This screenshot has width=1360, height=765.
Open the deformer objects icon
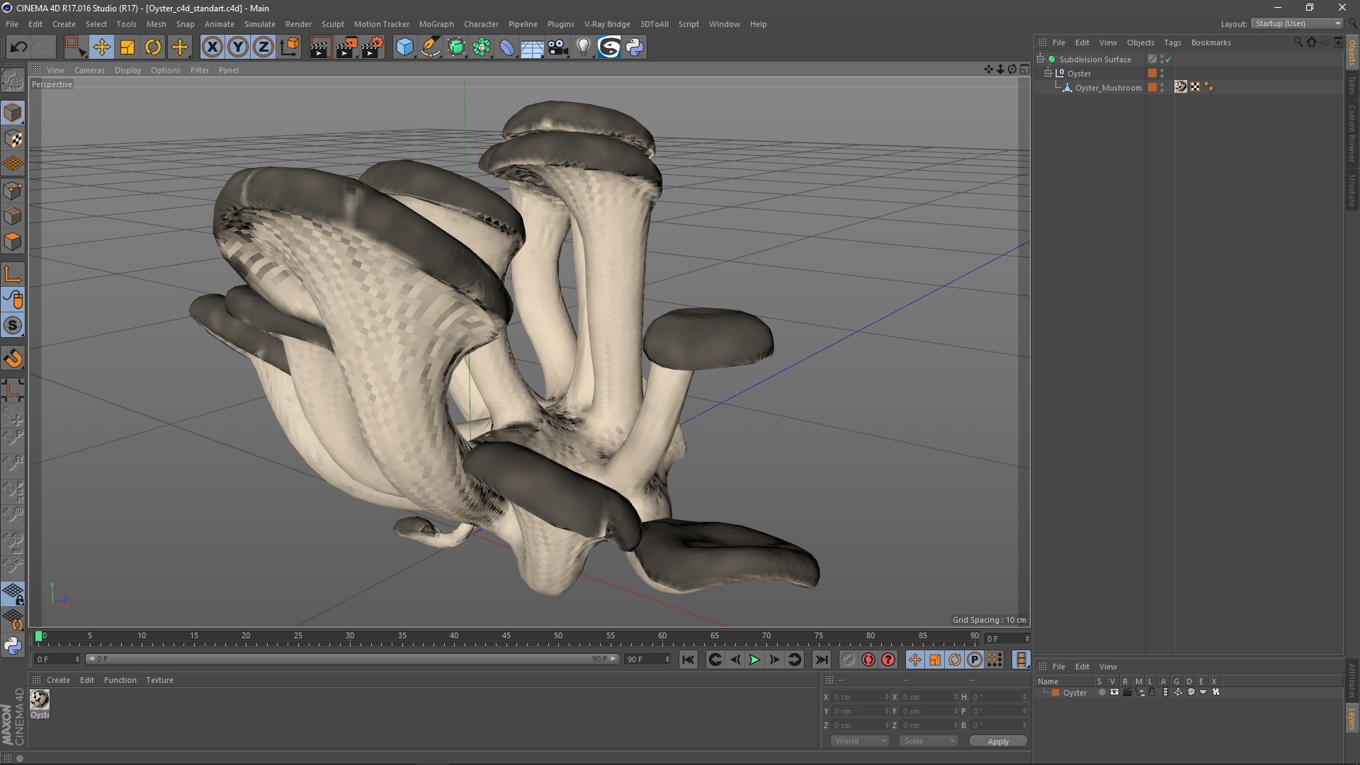(507, 47)
